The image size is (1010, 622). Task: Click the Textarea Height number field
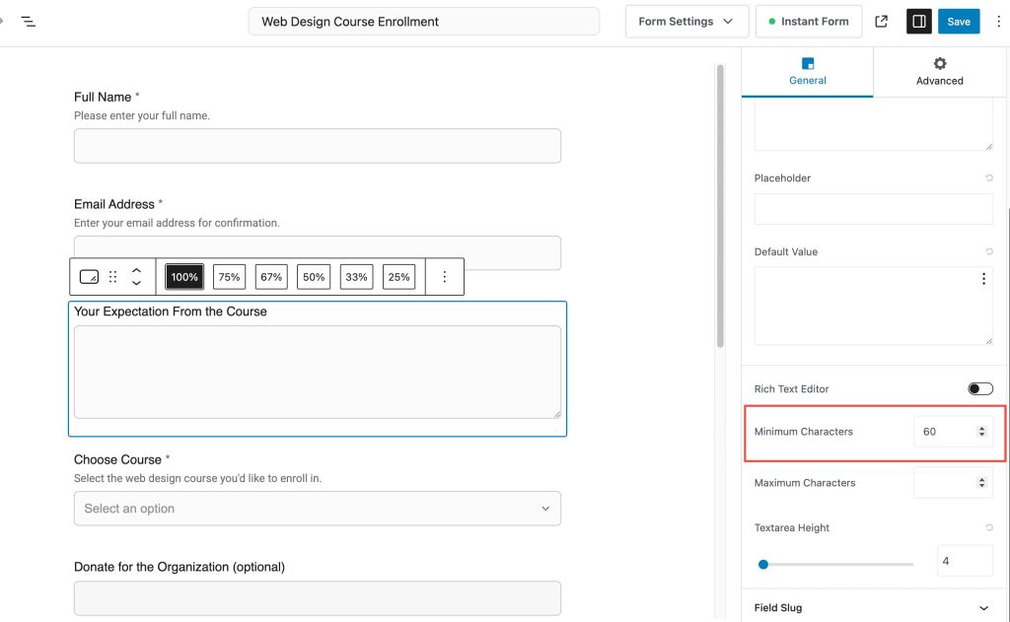[965, 561]
